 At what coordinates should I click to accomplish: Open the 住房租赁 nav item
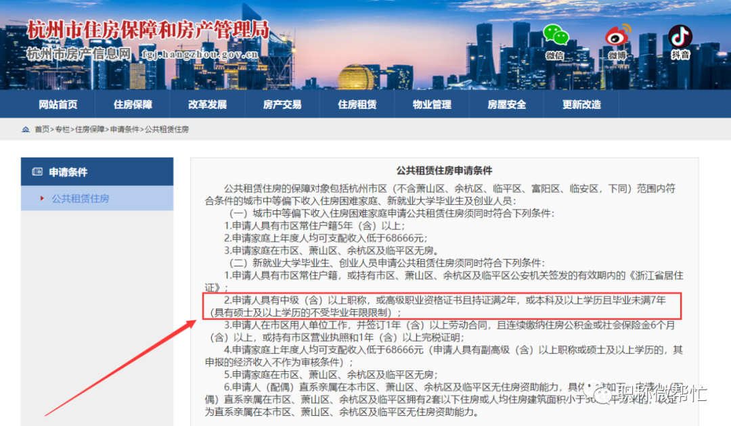[357, 104]
